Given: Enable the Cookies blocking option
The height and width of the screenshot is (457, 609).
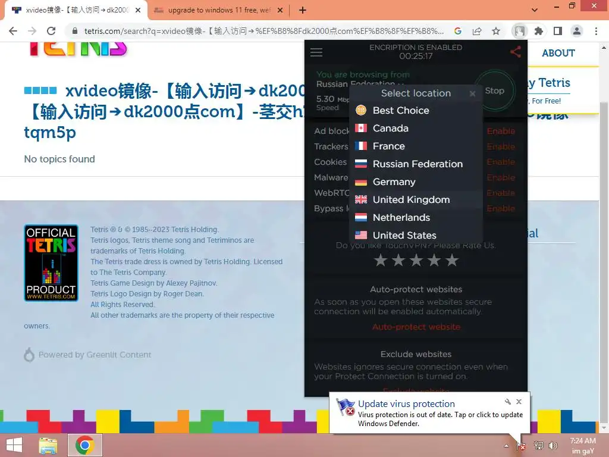Looking at the screenshot, I should pyautogui.click(x=501, y=162).
